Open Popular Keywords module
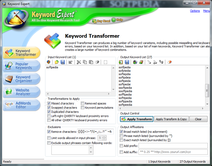The height and width of the screenshot is (166, 212). 22,66
